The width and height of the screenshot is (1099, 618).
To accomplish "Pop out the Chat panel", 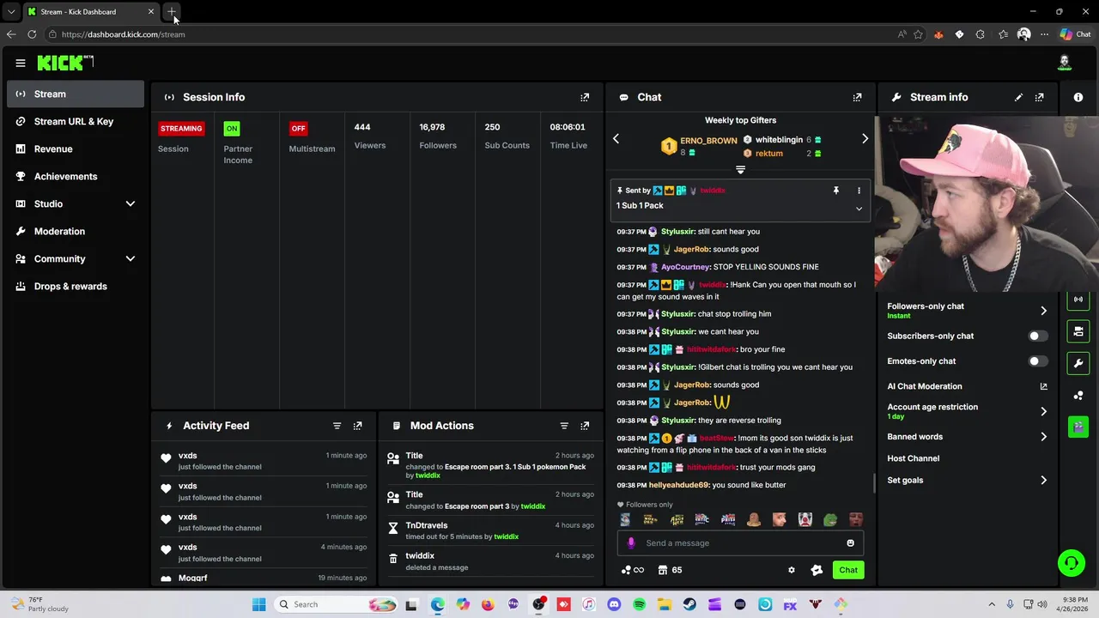I will 857,97.
